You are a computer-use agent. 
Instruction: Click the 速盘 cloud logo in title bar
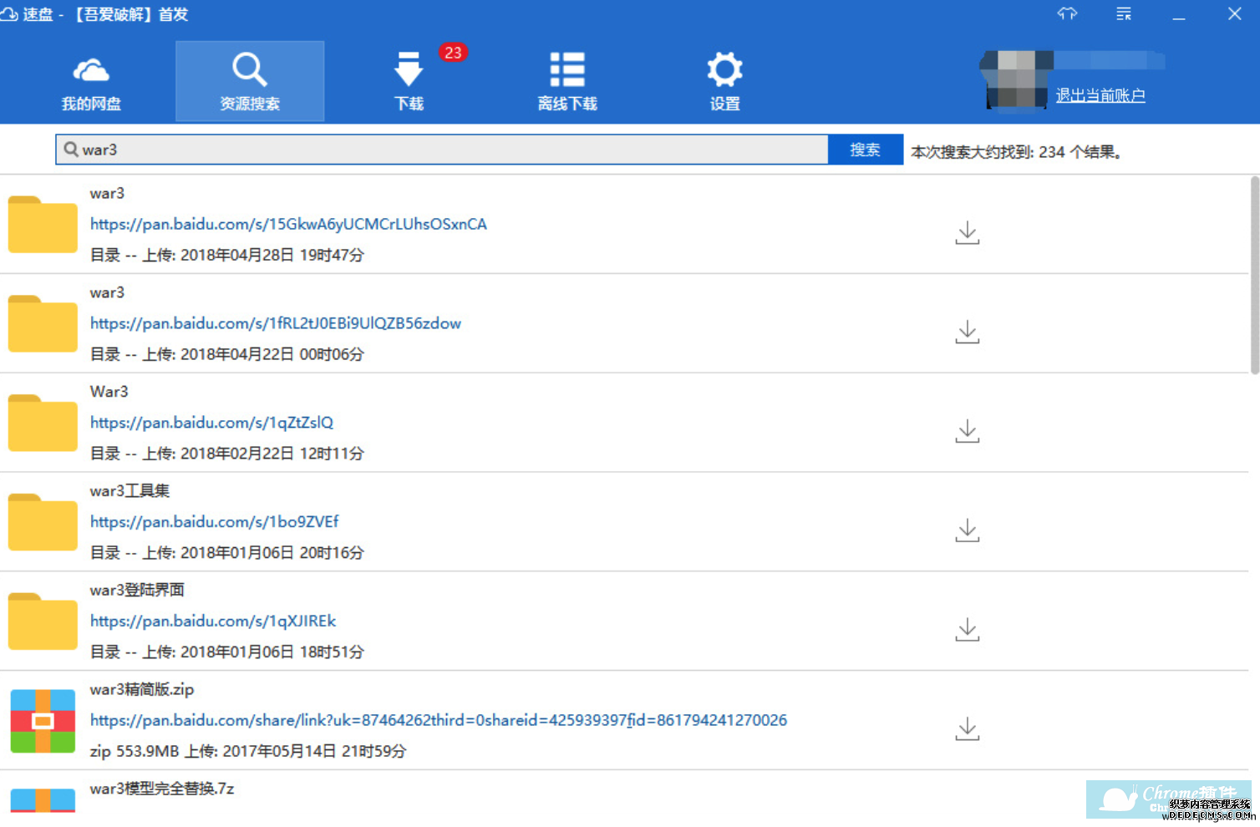pos(9,14)
